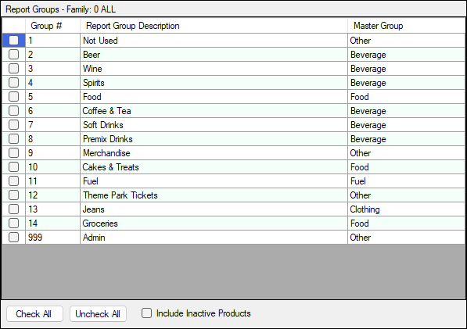Viewport: 467px width, 329px height.
Task: Tick the checkbox for Groceries group
Action: coord(14,223)
